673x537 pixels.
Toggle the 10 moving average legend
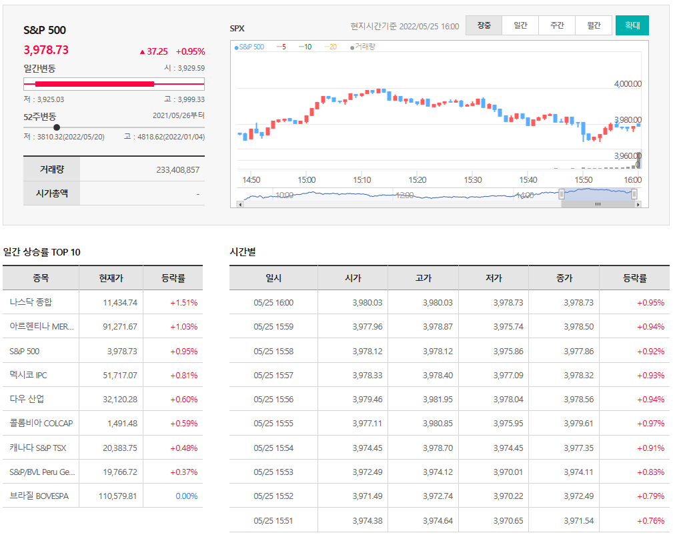point(305,47)
